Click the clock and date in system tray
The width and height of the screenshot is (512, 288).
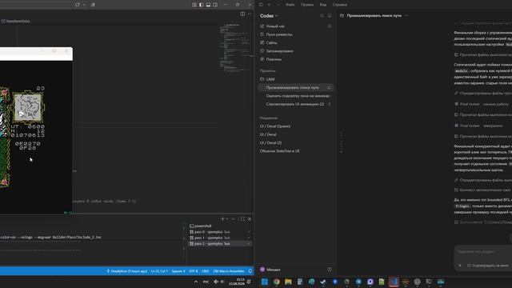point(237,282)
